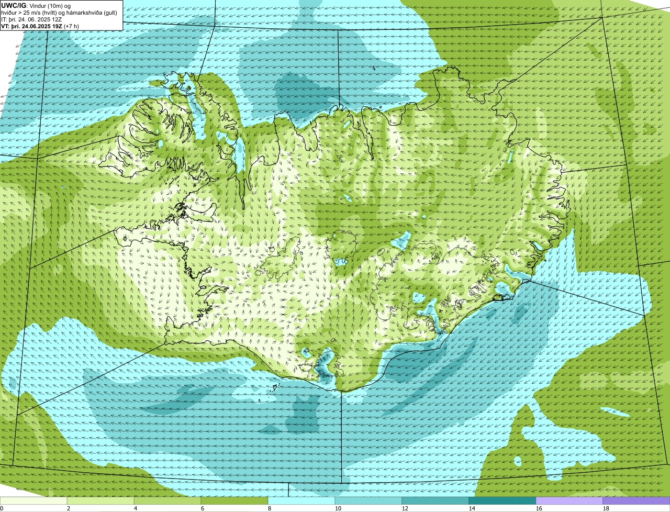Click the purple legend swatch above 18 m/s
This screenshot has width=670, height=512.
coord(636,500)
